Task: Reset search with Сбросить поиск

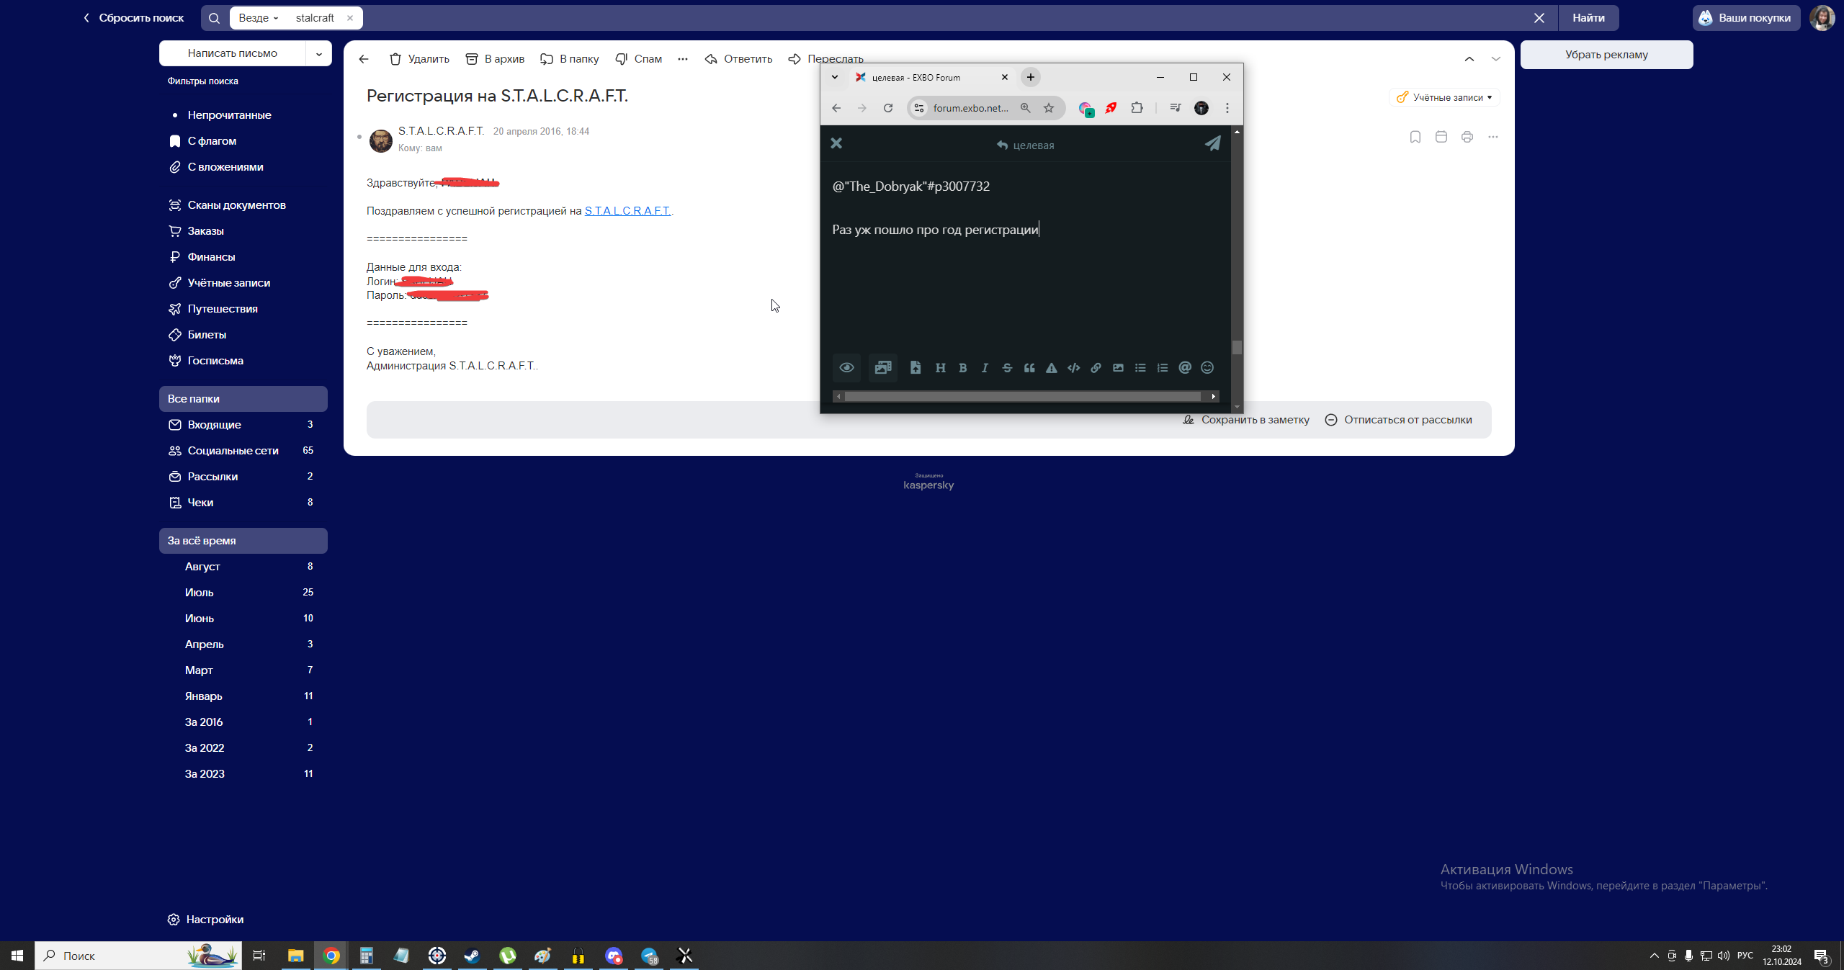Action: pyautogui.click(x=133, y=18)
